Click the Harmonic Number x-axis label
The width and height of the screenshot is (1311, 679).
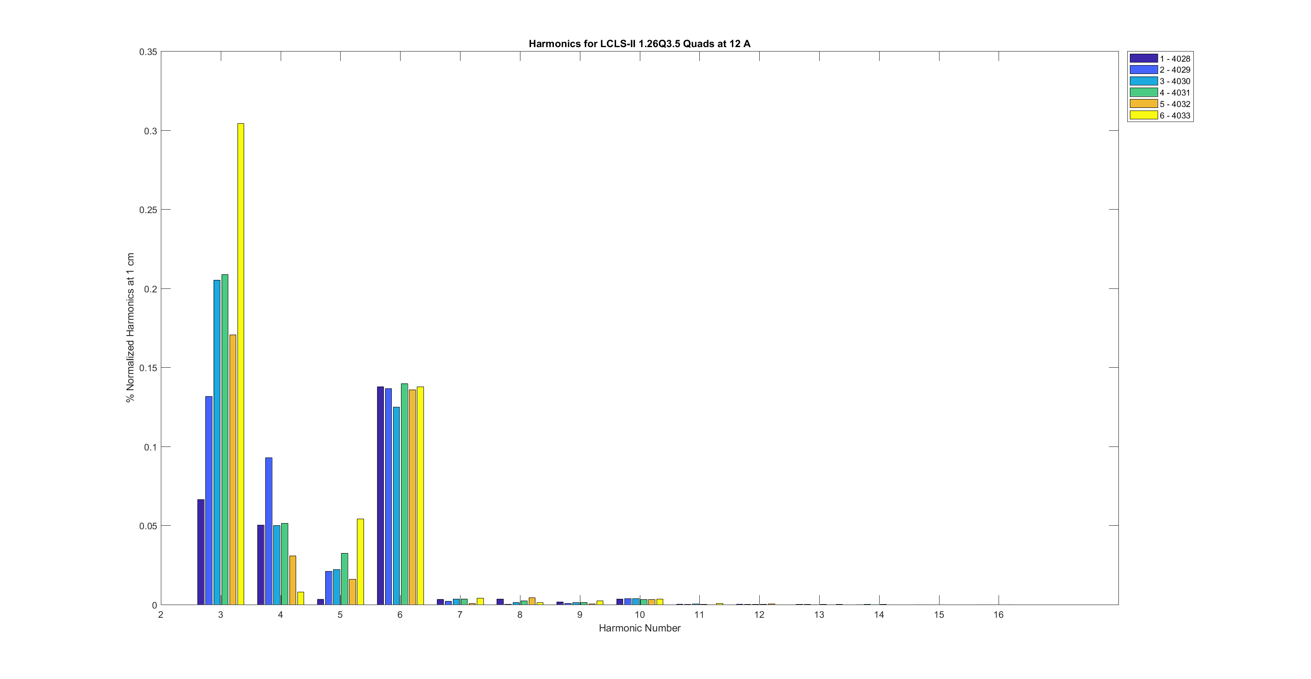click(639, 628)
